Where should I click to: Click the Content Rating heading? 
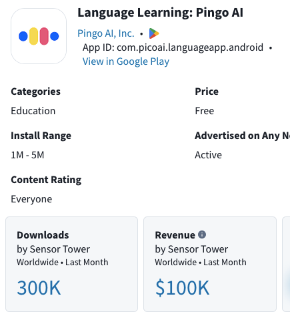point(46,180)
